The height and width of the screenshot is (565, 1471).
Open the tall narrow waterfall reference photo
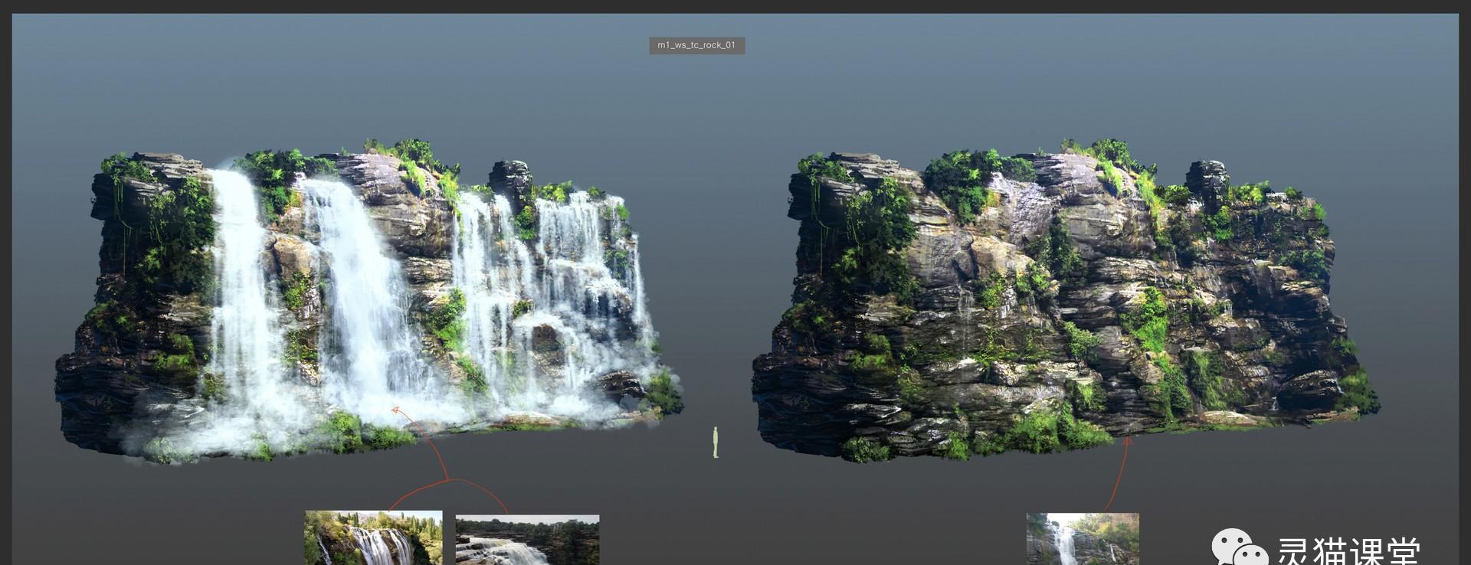(x=1083, y=539)
